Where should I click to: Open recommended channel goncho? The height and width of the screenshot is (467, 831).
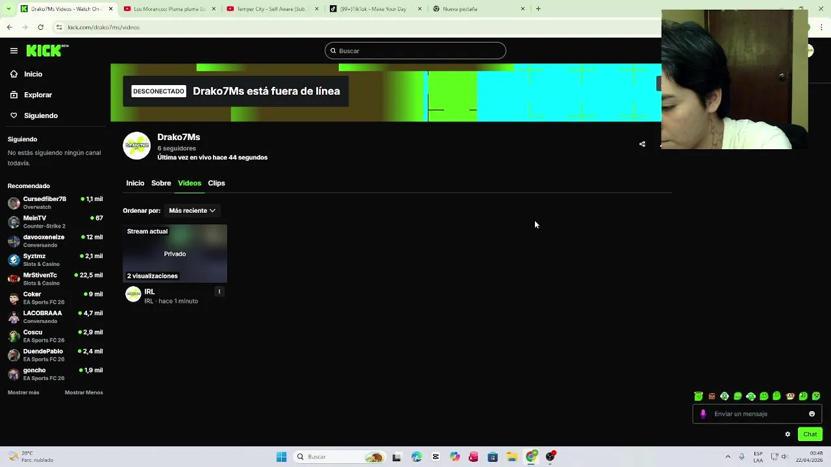pos(55,374)
